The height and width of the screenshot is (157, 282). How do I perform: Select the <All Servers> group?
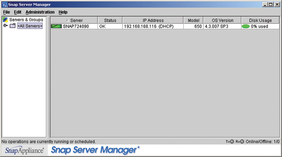click(x=30, y=26)
